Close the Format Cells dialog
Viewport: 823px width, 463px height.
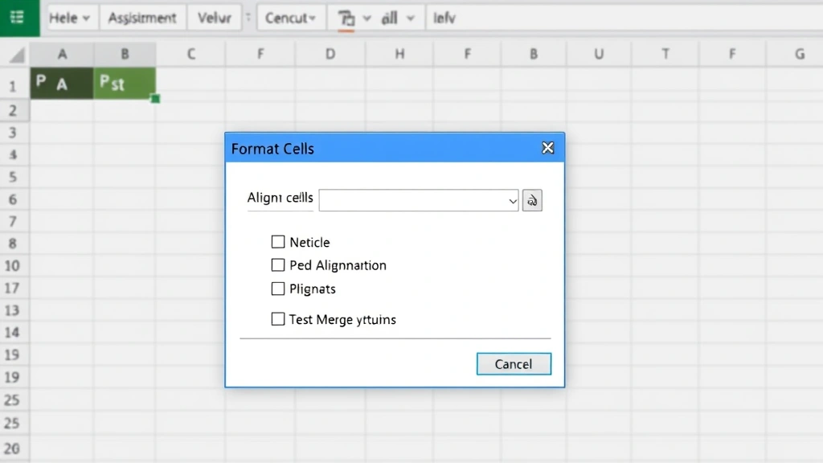coord(547,148)
